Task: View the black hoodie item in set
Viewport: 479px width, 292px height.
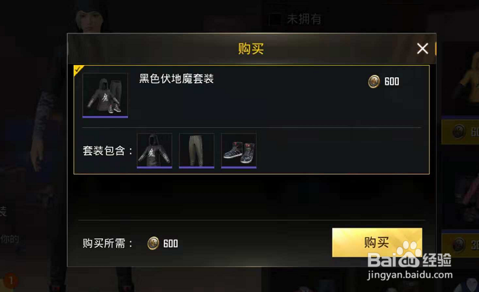Action: pyautogui.click(x=155, y=150)
